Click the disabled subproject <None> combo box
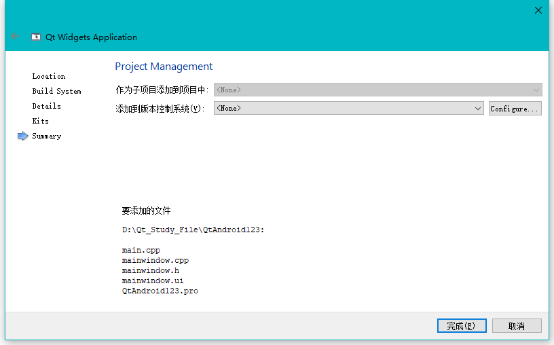The height and width of the screenshot is (345, 554). (x=377, y=90)
